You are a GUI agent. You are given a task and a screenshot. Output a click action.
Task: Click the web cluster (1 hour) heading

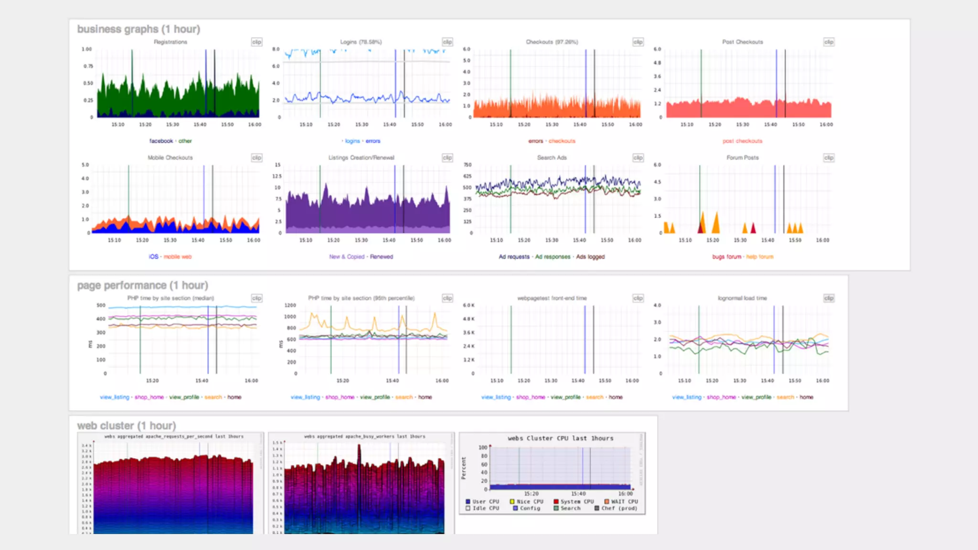127,425
